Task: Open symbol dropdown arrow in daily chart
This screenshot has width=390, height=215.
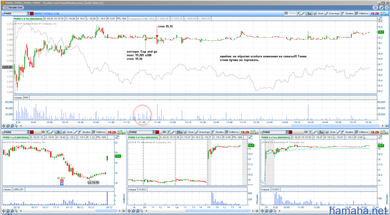Action: (28, 132)
